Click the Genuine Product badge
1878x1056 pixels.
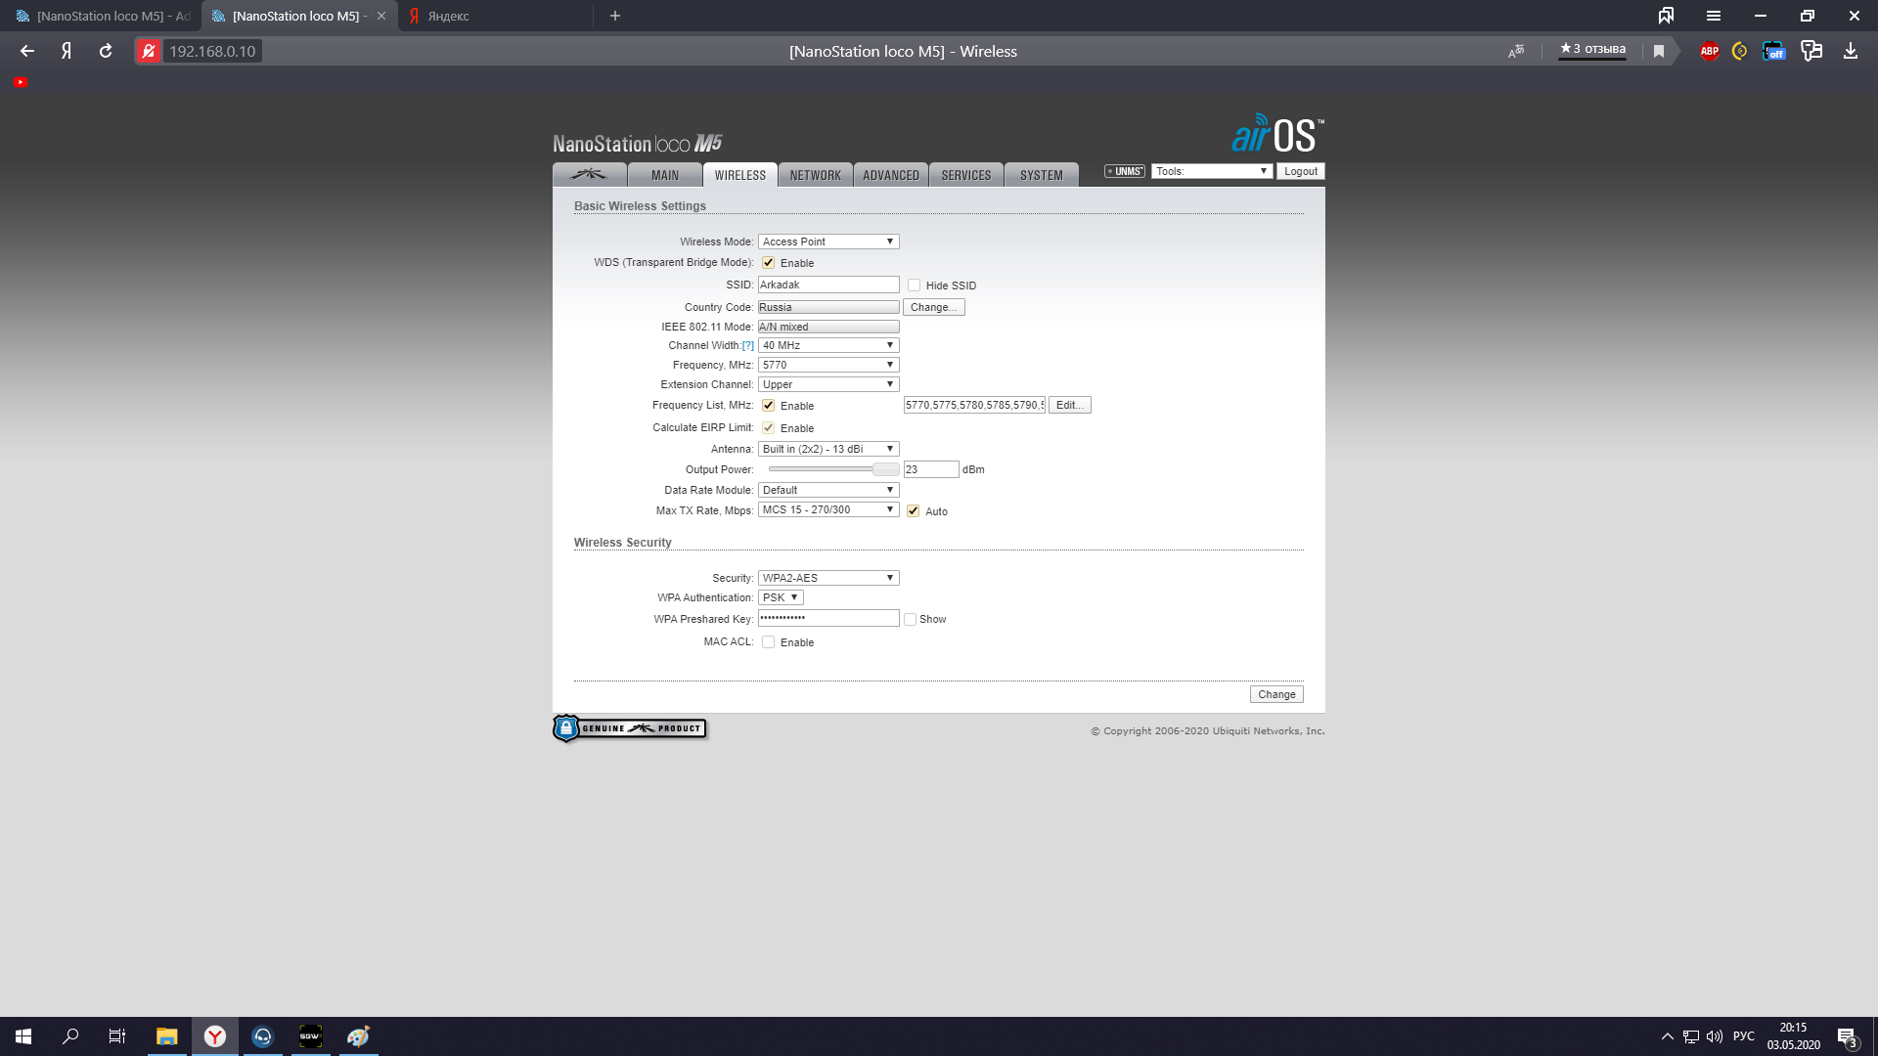(x=630, y=728)
